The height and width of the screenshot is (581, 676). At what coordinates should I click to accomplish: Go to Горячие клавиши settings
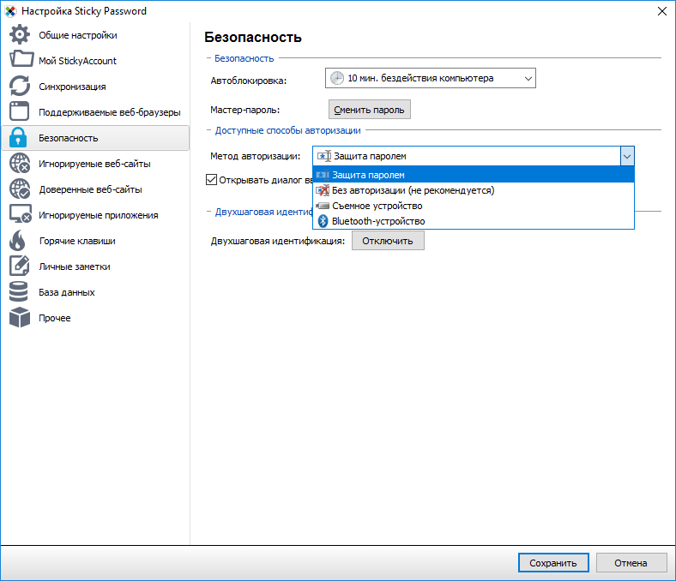click(x=95, y=241)
